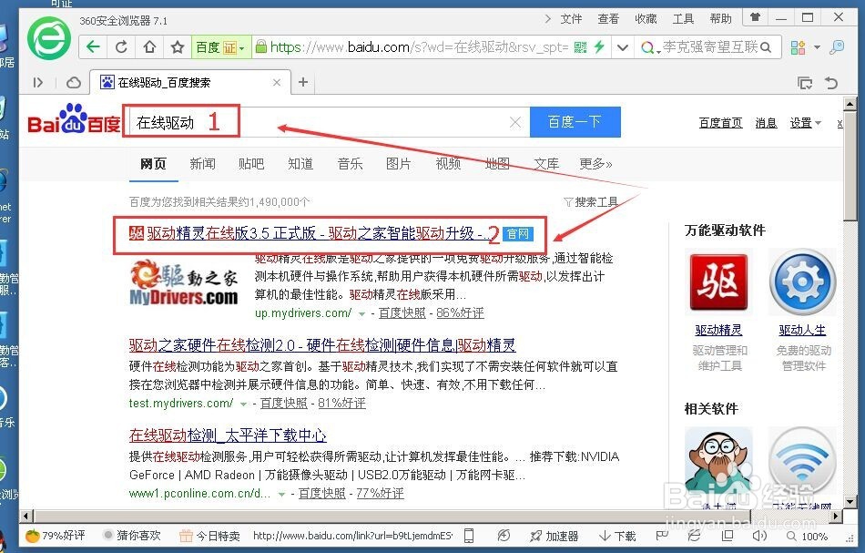The height and width of the screenshot is (553, 865).
Task: Switch to the 知道 search tab
Action: coord(300,164)
